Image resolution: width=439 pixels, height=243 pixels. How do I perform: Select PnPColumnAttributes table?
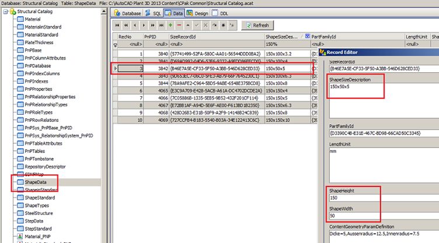45,58
